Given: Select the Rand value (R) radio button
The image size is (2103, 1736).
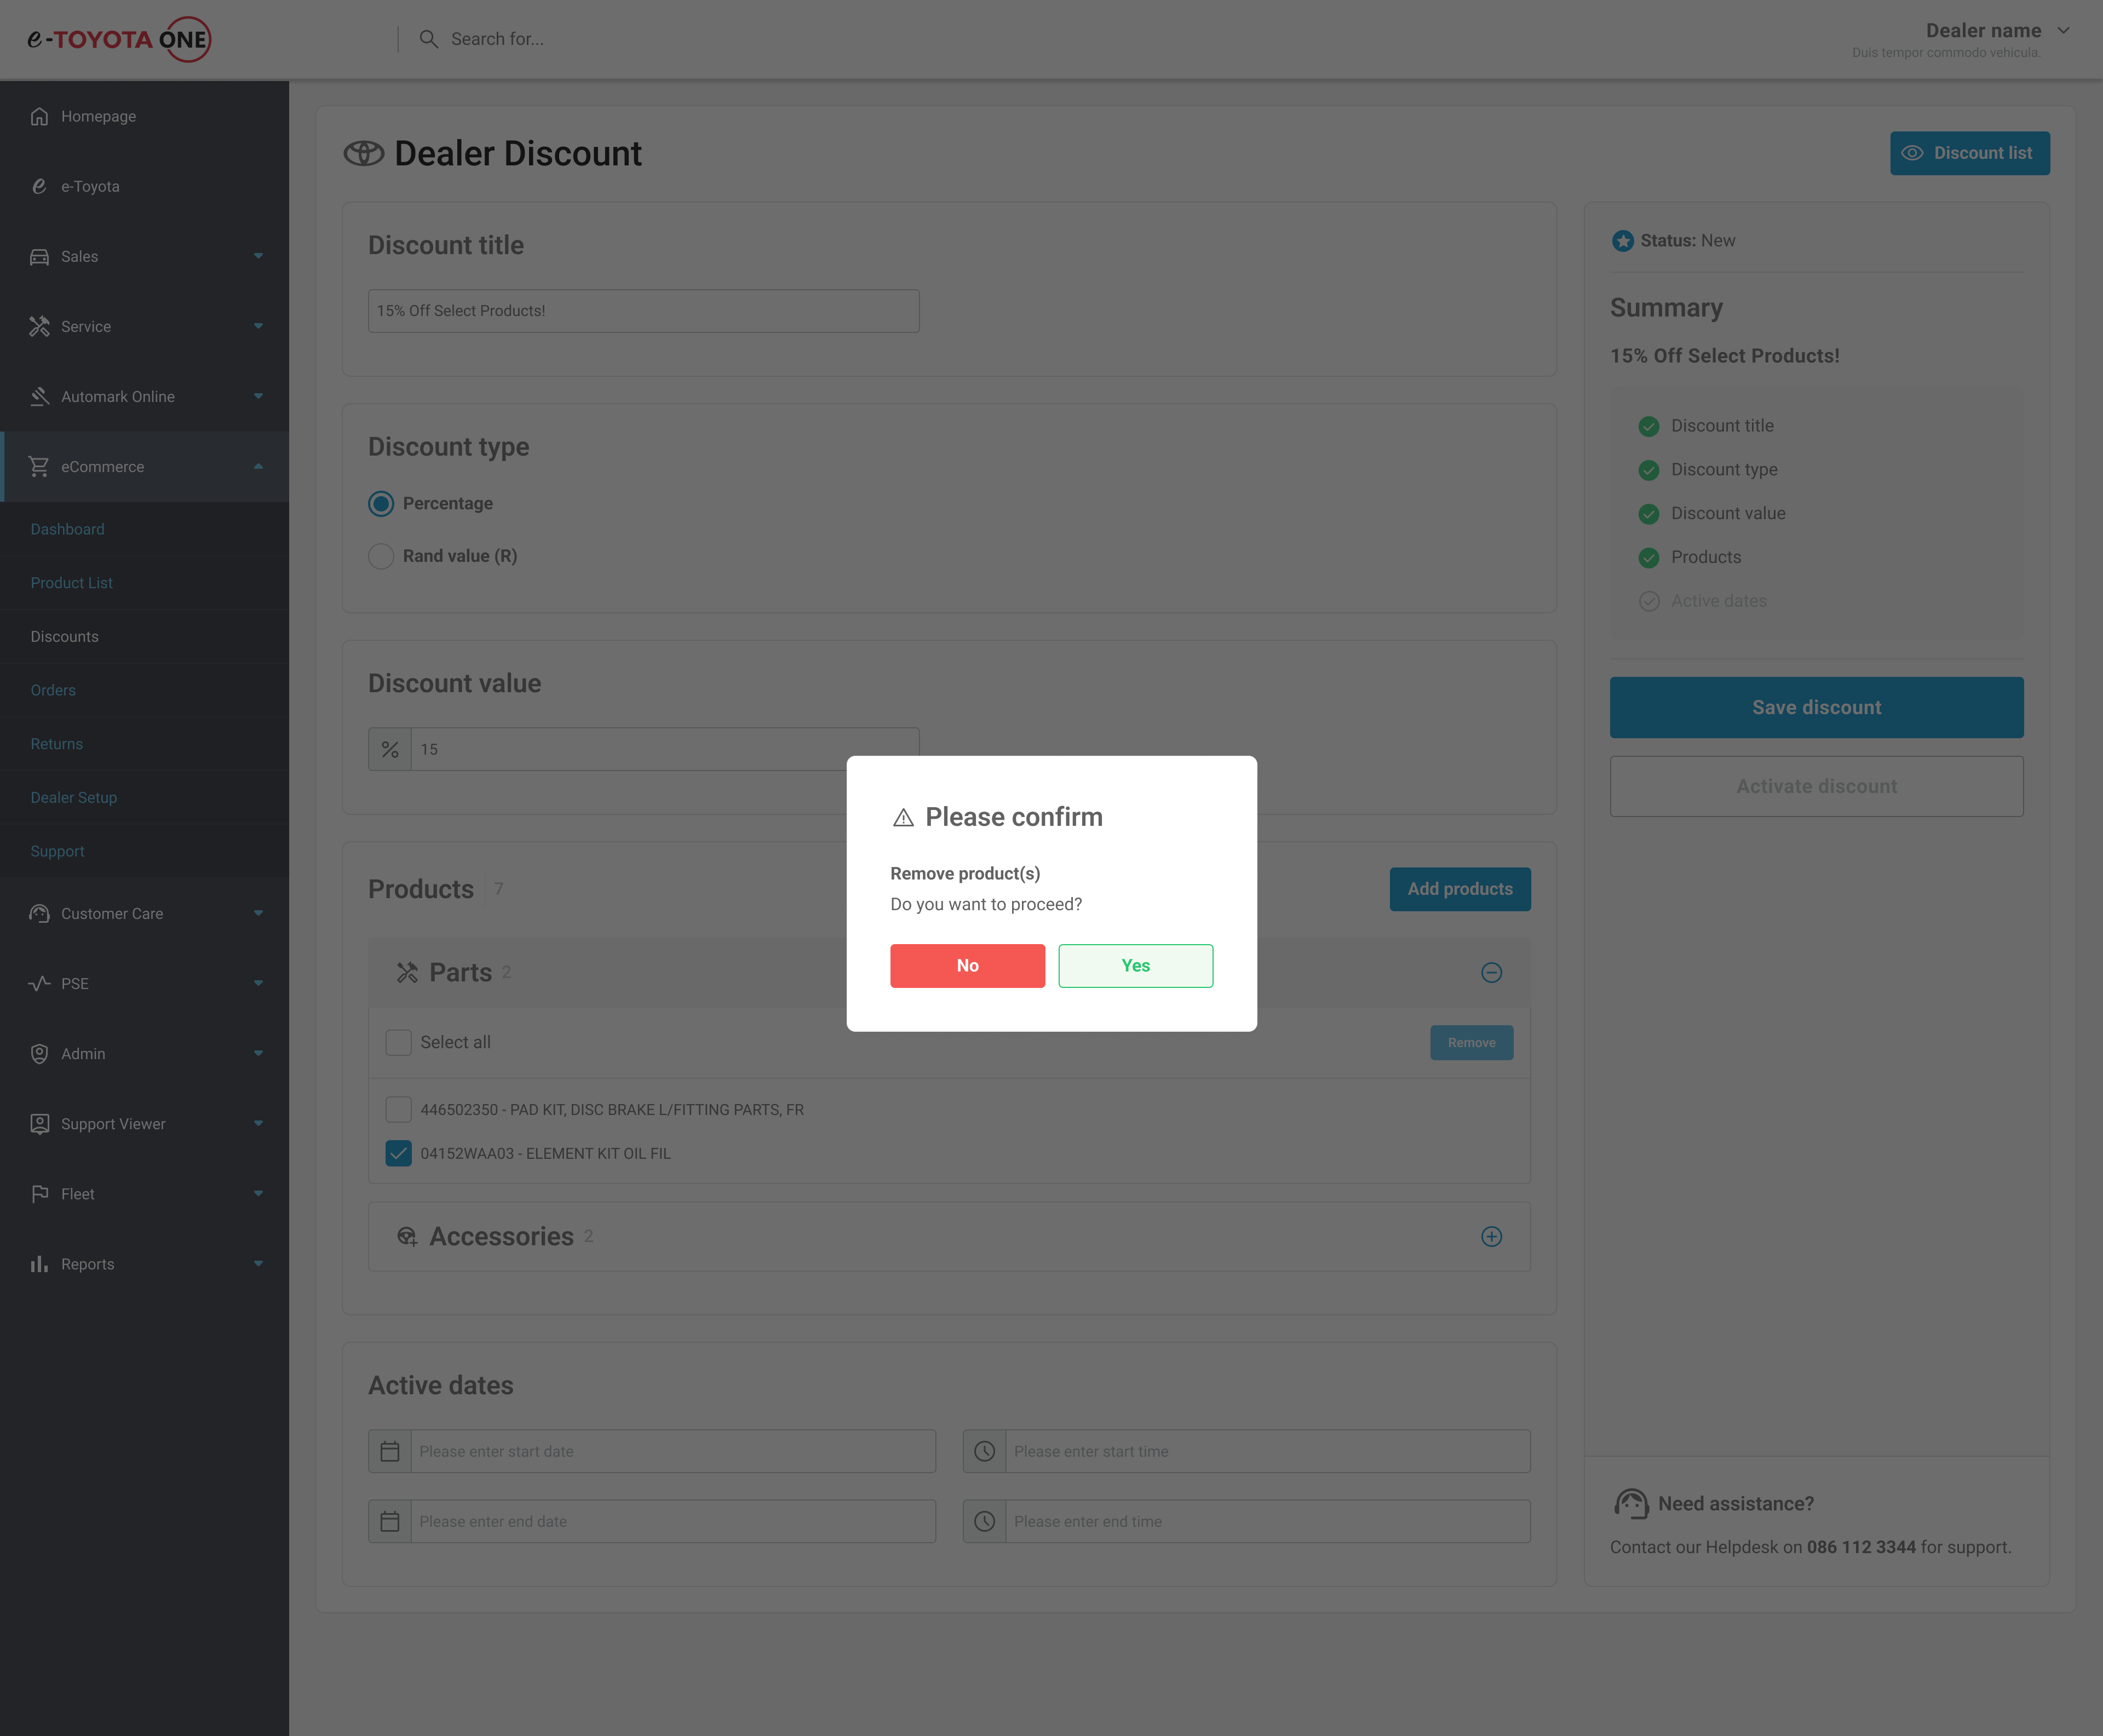Looking at the screenshot, I should pos(381,556).
